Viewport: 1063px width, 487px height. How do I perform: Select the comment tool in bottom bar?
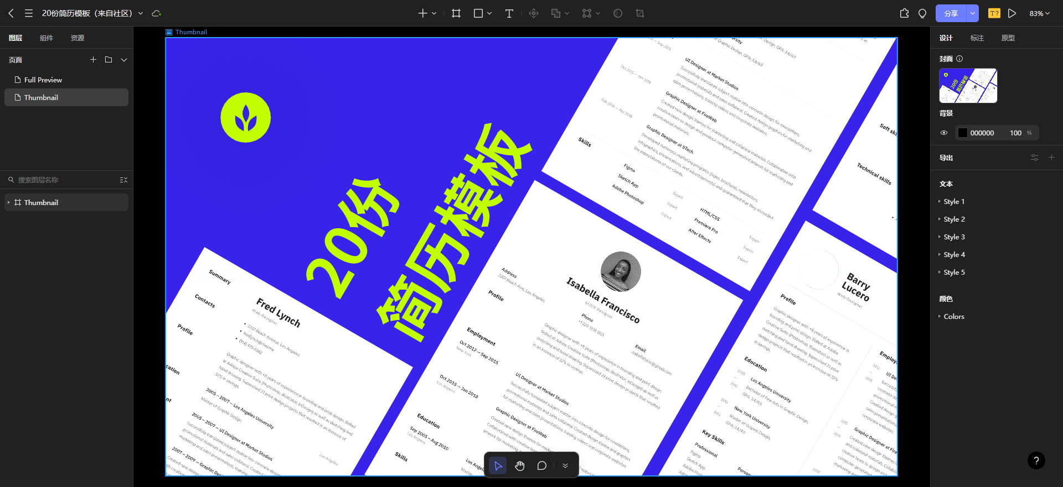(x=542, y=466)
